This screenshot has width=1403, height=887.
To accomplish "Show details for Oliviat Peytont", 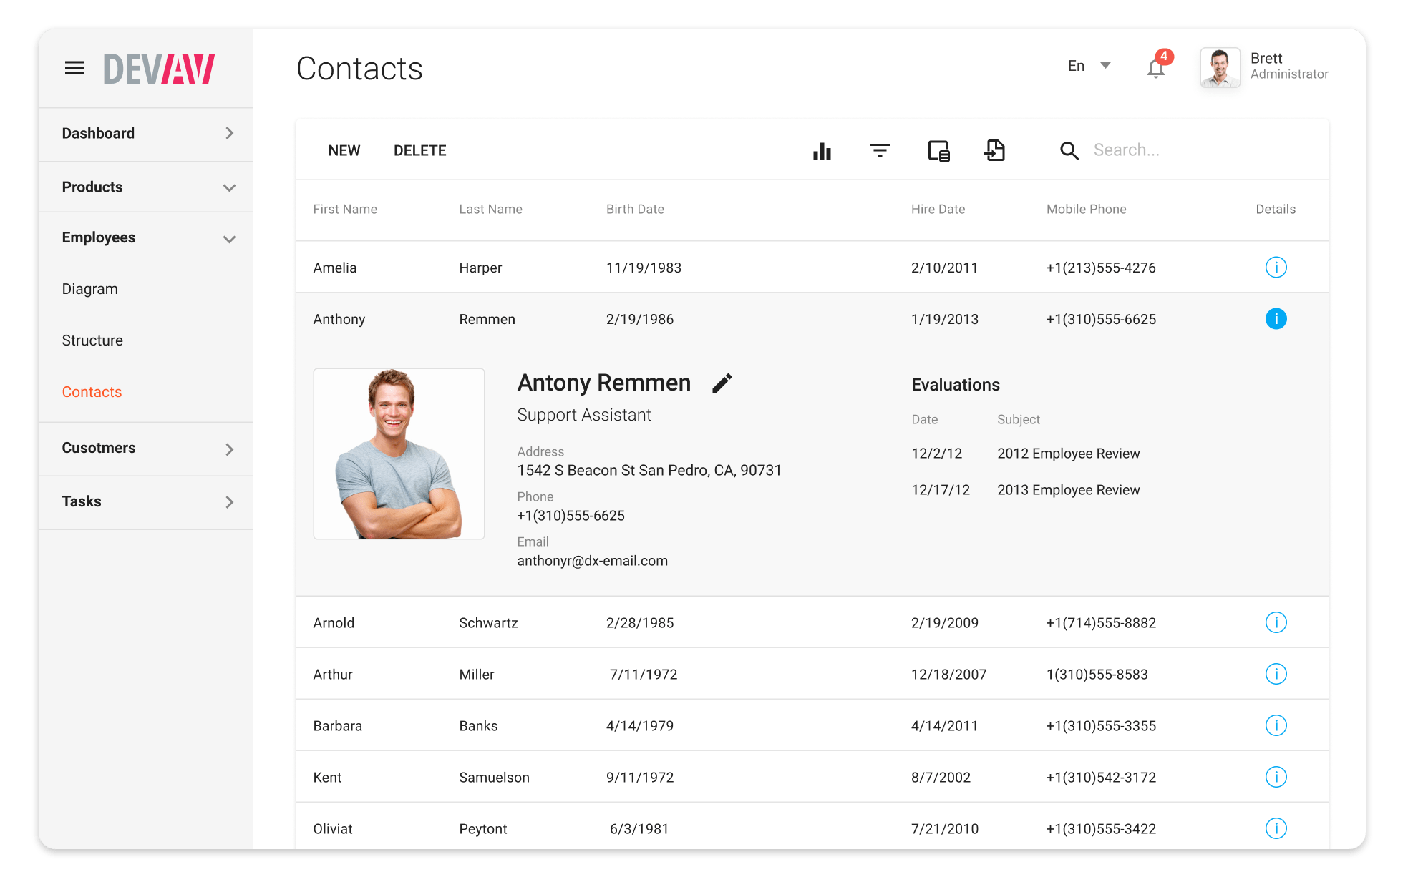I will (x=1276, y=828).
